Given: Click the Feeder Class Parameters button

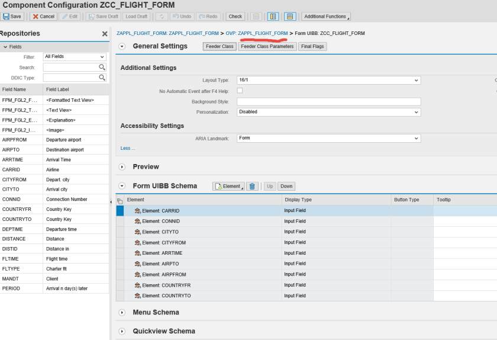Looking at the screenshot, I should point(267,46).
